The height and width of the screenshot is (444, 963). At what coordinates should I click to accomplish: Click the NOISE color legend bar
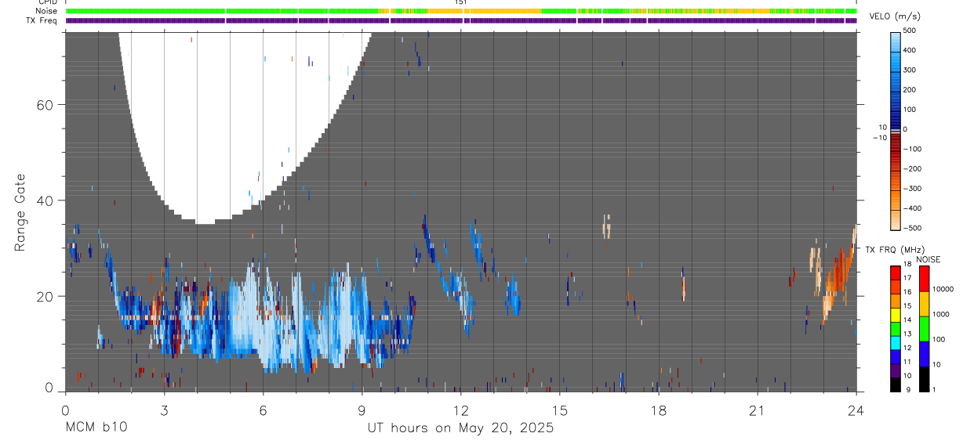pos(924,329)
